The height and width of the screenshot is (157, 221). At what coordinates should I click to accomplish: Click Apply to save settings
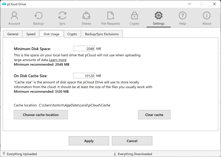[x=89, y=141]
